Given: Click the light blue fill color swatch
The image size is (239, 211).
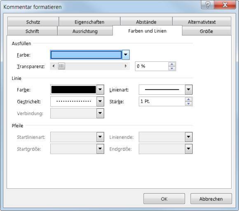Looking at the screenshot, I should coord(86,55).
